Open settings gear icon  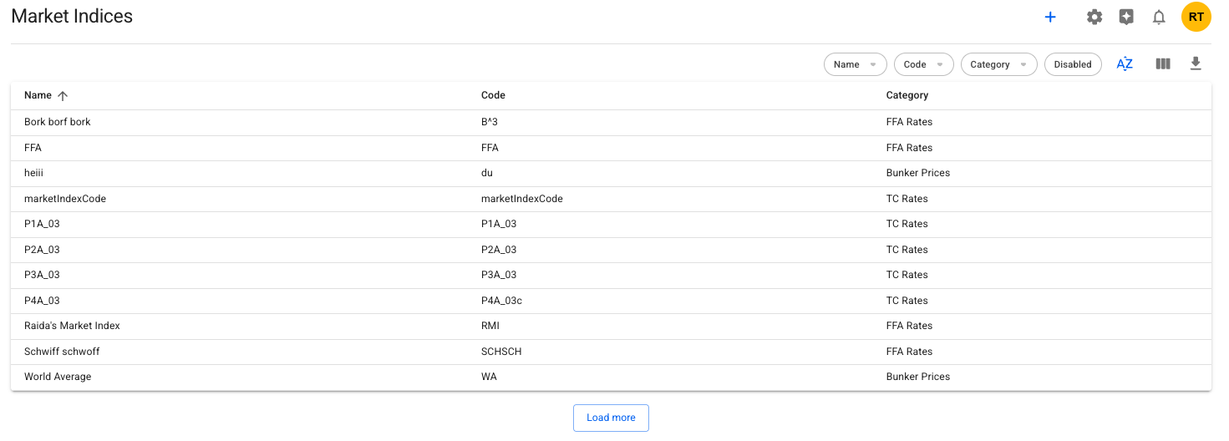1094,17
